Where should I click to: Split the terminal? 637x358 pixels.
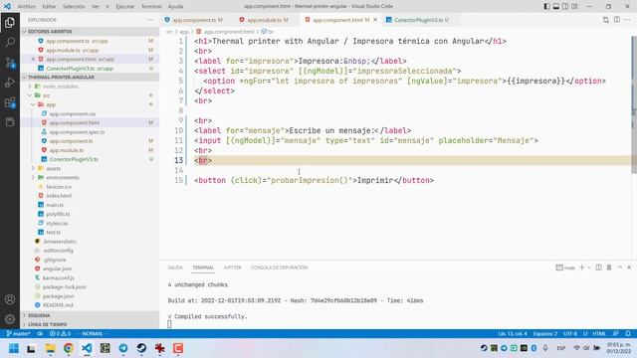pos(598,268)
